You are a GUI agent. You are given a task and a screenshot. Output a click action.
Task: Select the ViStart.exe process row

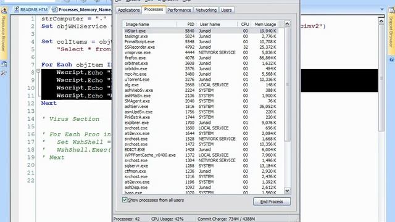pyautogui.click(x=201, y=31)
